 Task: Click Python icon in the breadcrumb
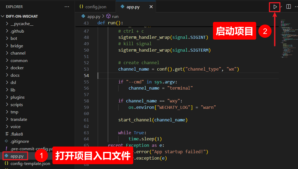[x=83, y=16]
